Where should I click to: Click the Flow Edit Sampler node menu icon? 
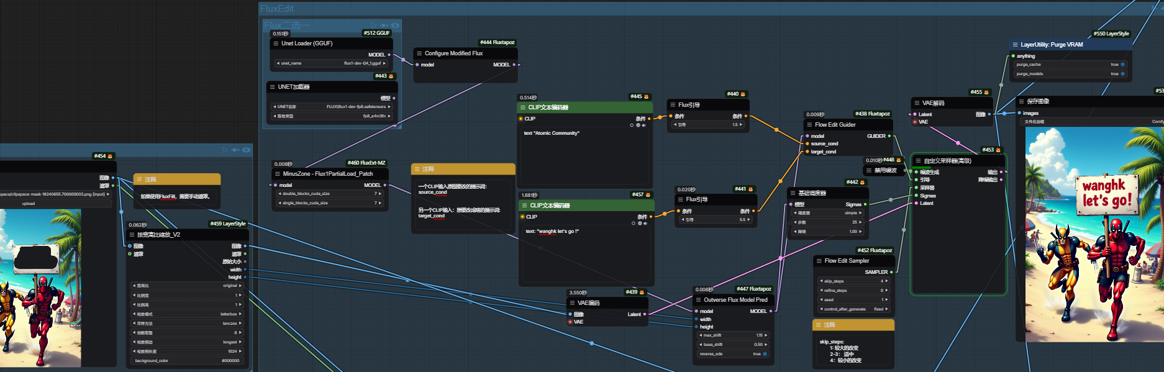pyautogui.click(x=819, y=261)
